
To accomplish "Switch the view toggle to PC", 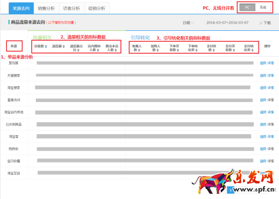I will coord(247,7).
